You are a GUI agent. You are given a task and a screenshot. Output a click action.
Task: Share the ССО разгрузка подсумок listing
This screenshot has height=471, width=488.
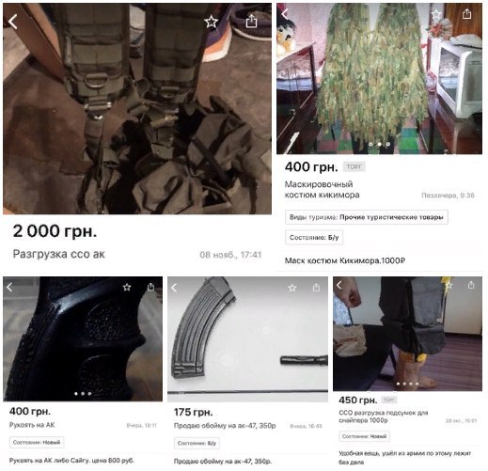pos(471,285)
